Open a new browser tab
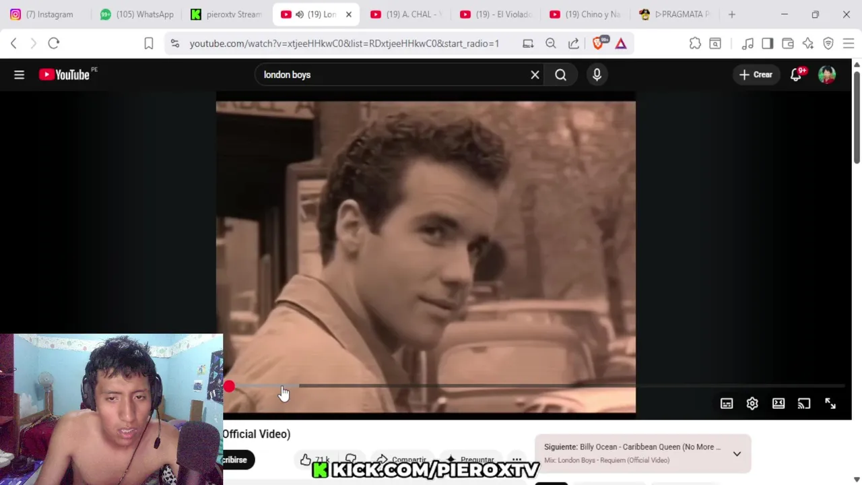This screenshot has width=862, height=485. [731, 14]
